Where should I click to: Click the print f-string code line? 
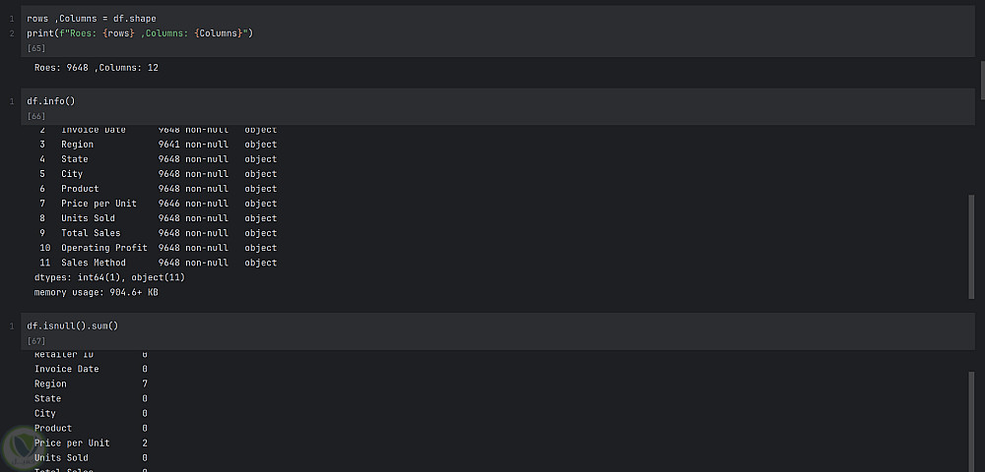(141, 33)
